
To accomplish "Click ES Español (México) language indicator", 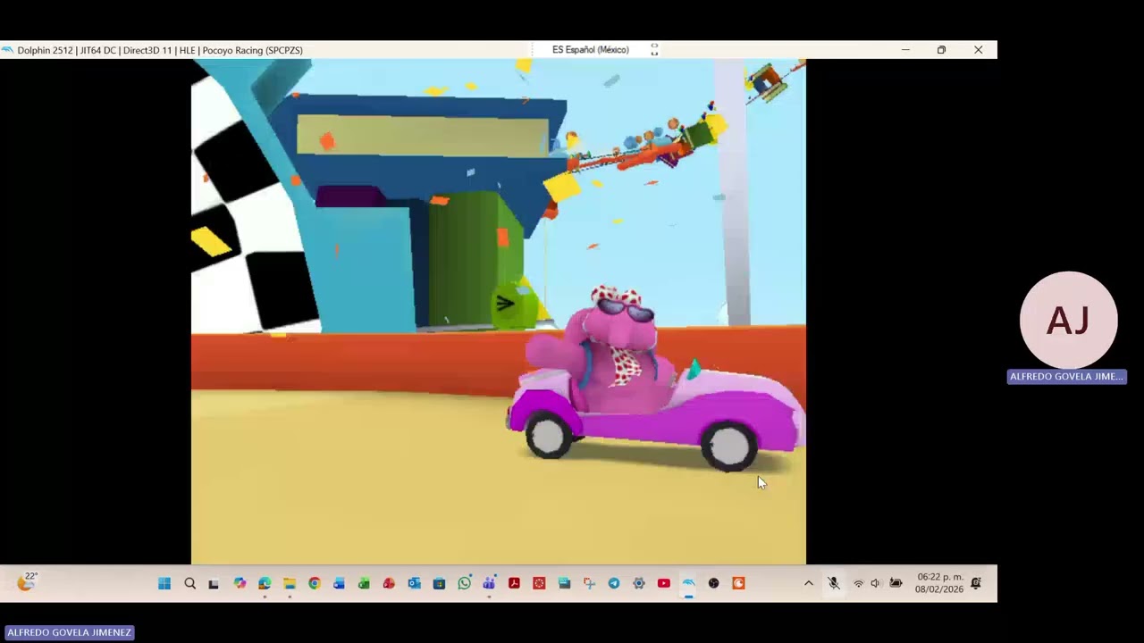I will coord(590,50).
